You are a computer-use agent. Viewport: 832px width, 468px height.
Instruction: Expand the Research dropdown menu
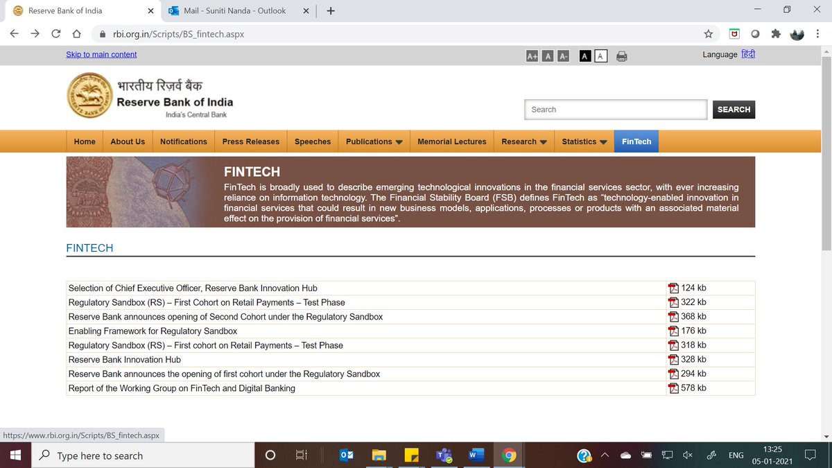point(524,141)
